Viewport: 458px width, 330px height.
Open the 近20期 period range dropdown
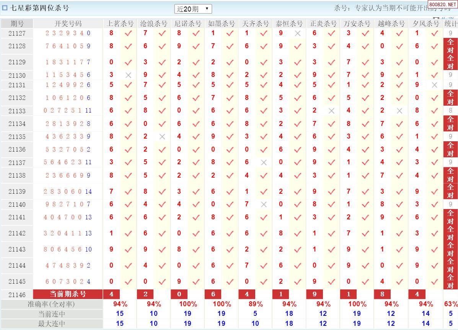[x=193, y=9]
